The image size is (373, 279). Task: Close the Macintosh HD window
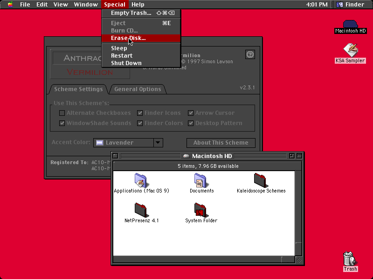click(115, 156)
